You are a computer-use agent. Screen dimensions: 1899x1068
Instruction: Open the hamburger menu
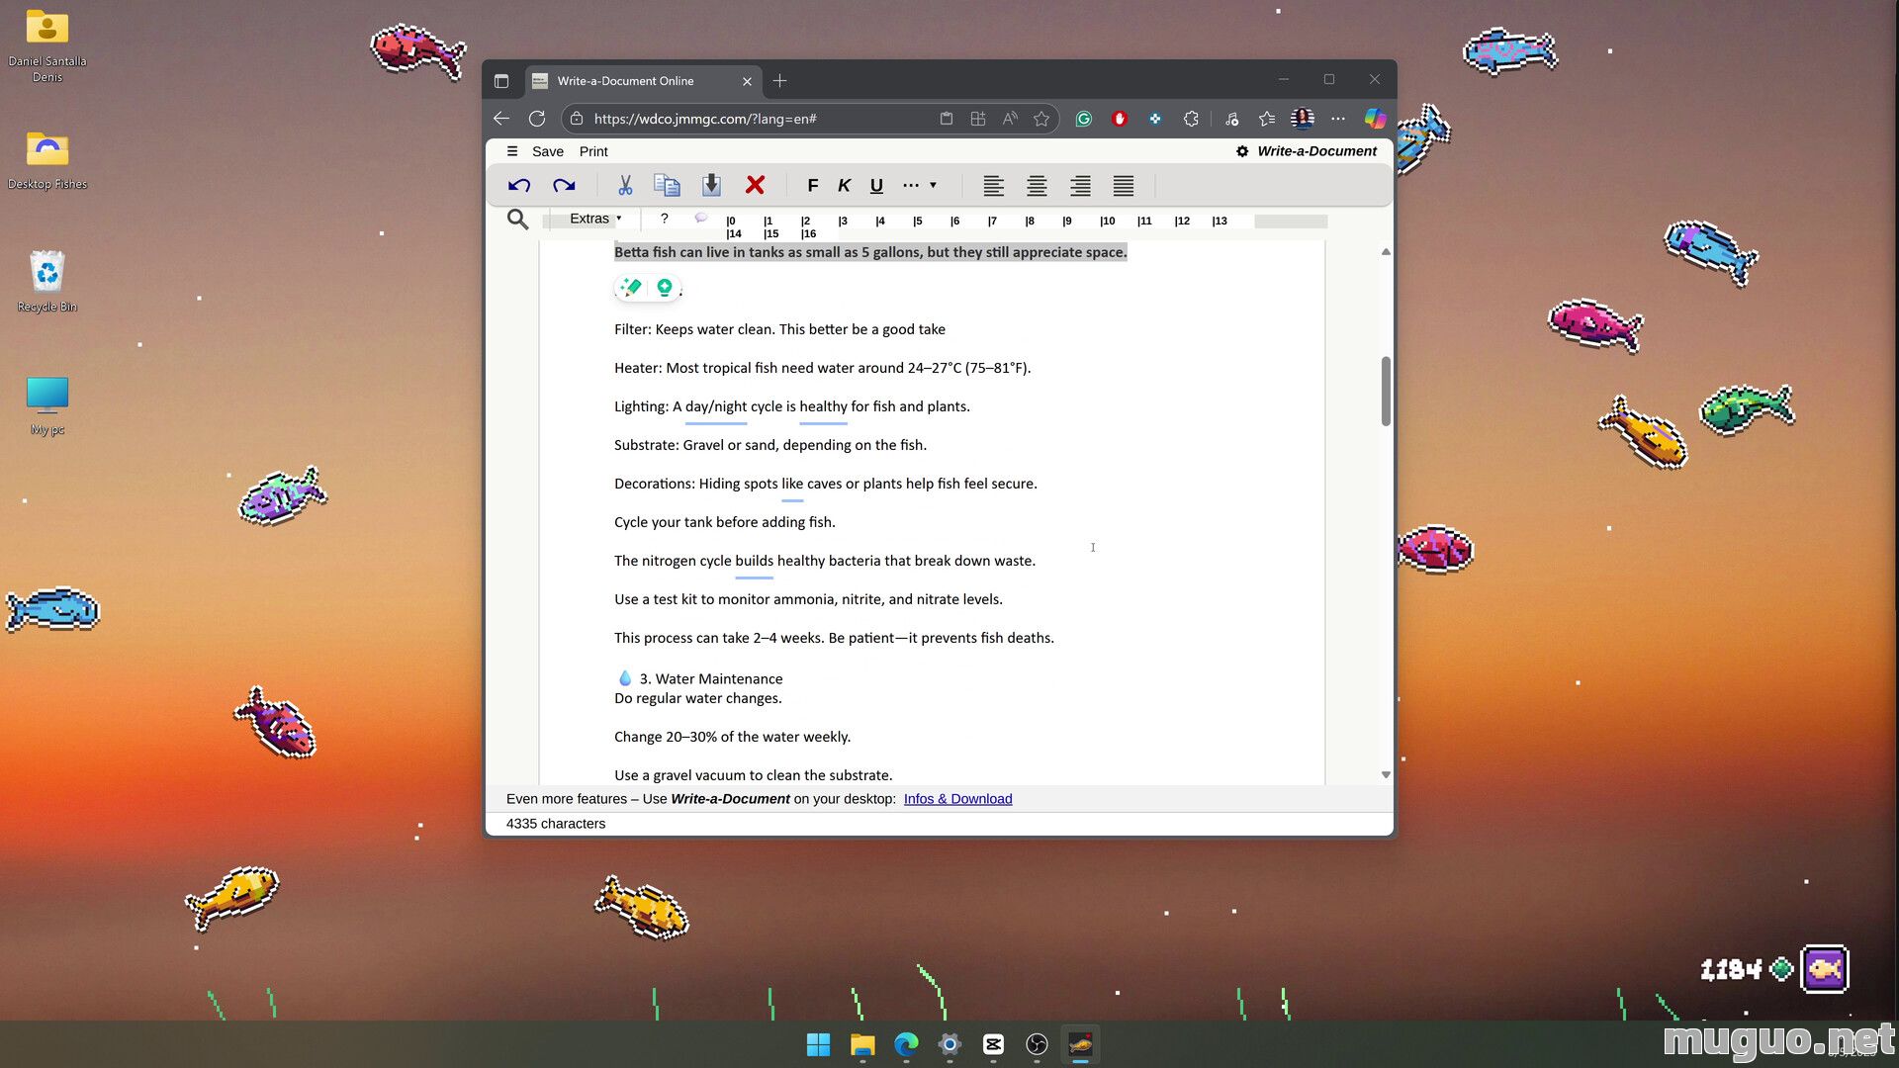coord(512,151)
